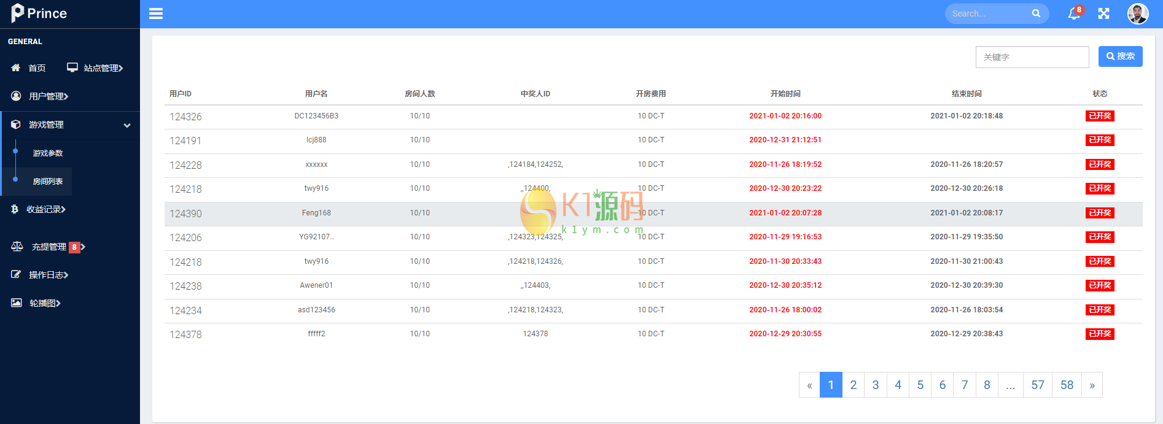
Task: Click username DC123456B3
Action: point(316,116)
